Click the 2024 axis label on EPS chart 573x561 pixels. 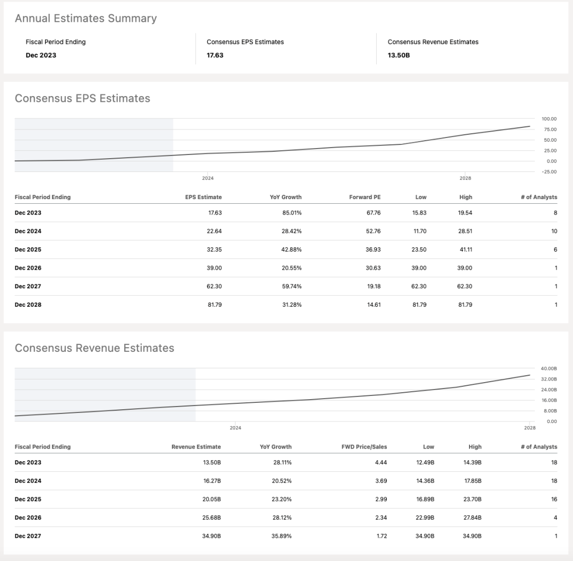click(207, 178)
